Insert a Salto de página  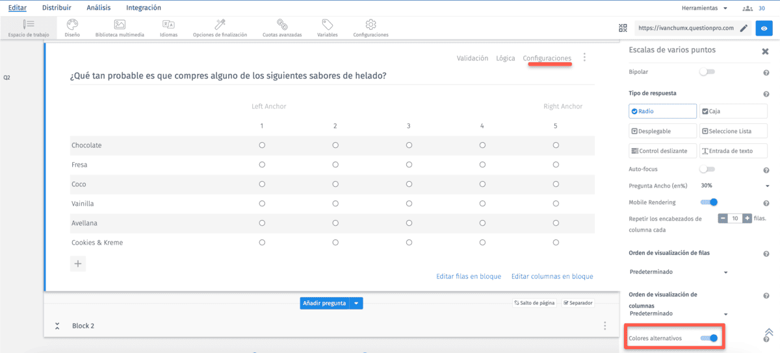click(534, 303)
